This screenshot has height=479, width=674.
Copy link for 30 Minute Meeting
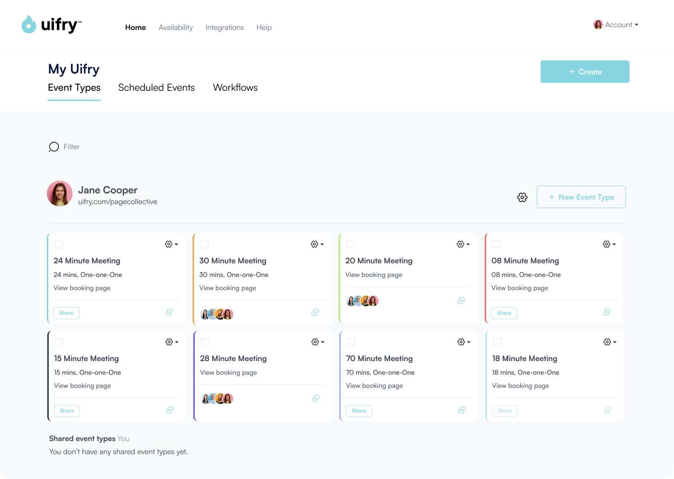pos(315,312)
